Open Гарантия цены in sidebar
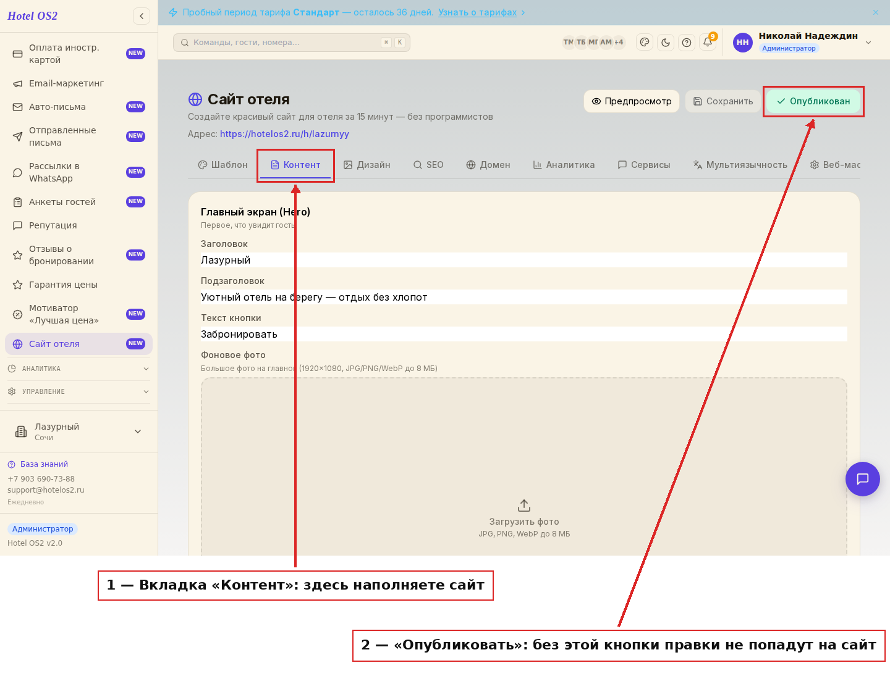This screenshot has height=676, width=890. 78,285
